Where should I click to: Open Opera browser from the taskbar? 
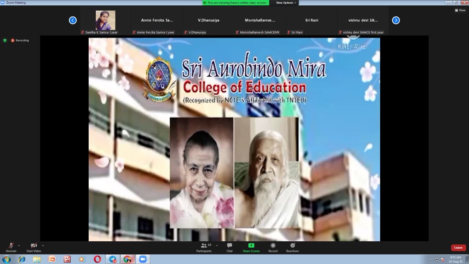coord(97,259)
